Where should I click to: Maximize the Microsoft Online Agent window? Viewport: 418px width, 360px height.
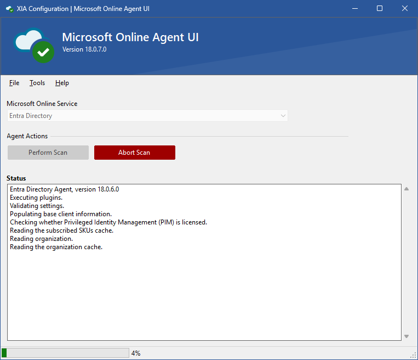(x=379, y=9)
